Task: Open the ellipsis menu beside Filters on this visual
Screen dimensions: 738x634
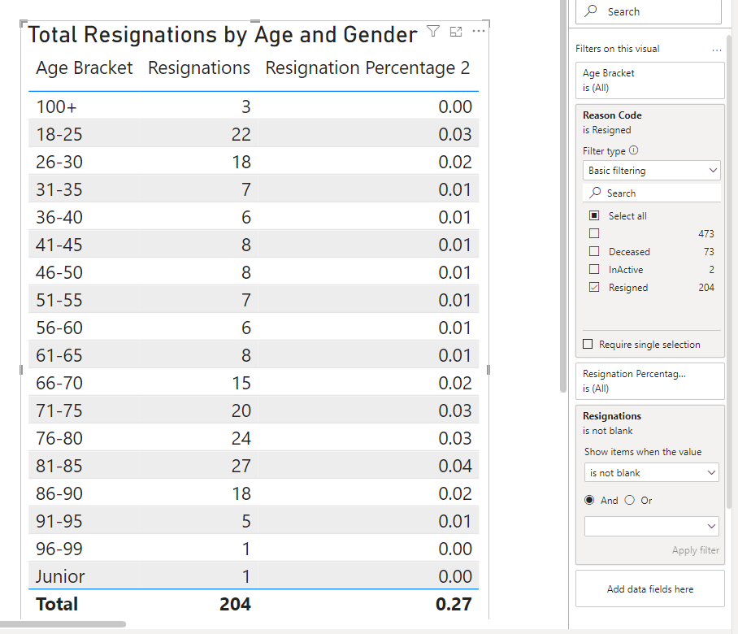Action: pyautogui.click(x=716, y=50)
